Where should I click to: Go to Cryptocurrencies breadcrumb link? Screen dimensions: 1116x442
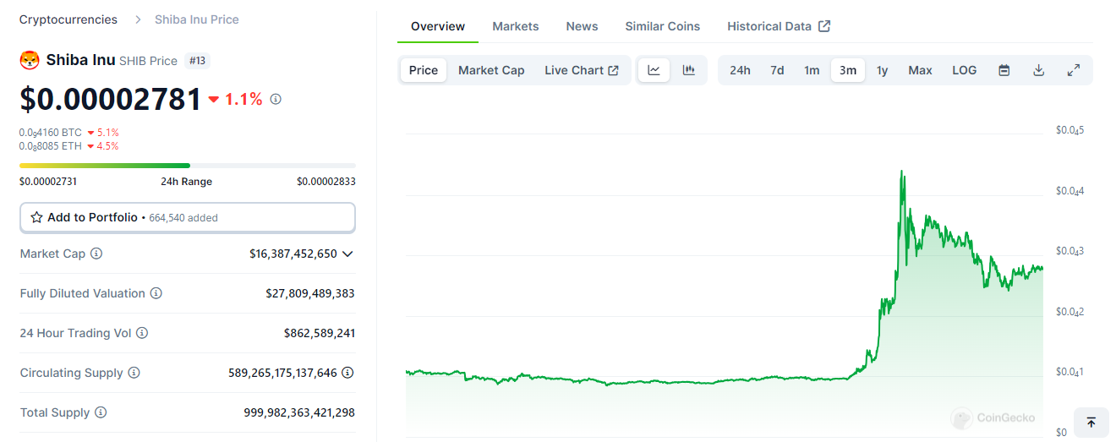click(68, 19)
